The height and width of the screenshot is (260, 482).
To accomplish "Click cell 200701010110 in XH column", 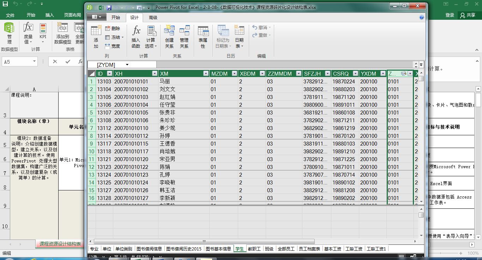I will coord(135,128).
